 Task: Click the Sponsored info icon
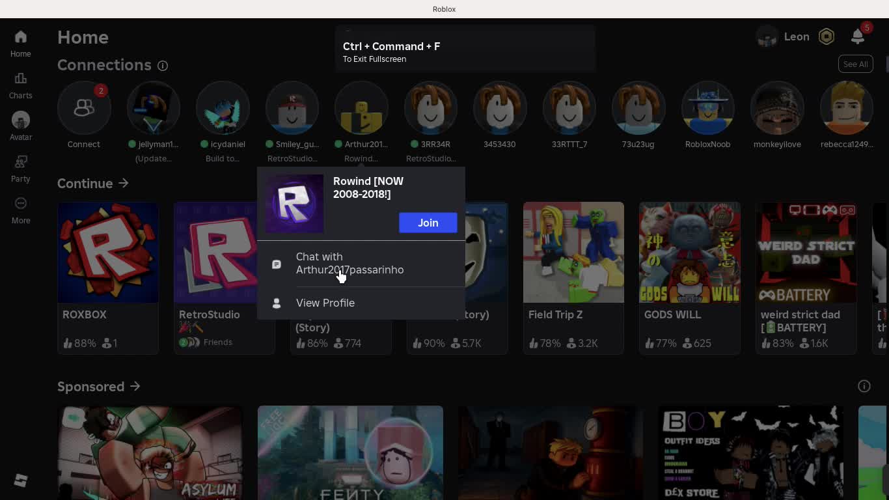click(x=864, y=386)
